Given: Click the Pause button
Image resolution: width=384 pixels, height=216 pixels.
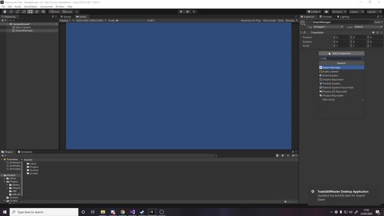Looking at the screenshot, I should pos(188,12).
